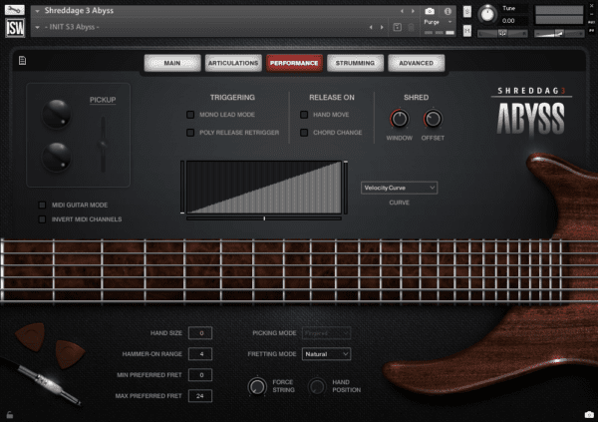Screen dimensions: 598x422
Task: Go to next instrument arrow beside Shreddage 3 Abyss
Action: pyautogui.click(x=413, y=11)
